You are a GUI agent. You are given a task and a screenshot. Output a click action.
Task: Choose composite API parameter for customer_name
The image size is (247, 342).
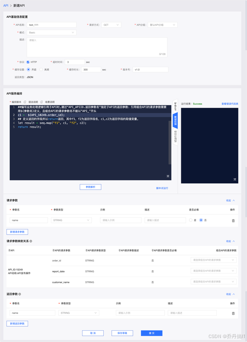tap(213, 282)
